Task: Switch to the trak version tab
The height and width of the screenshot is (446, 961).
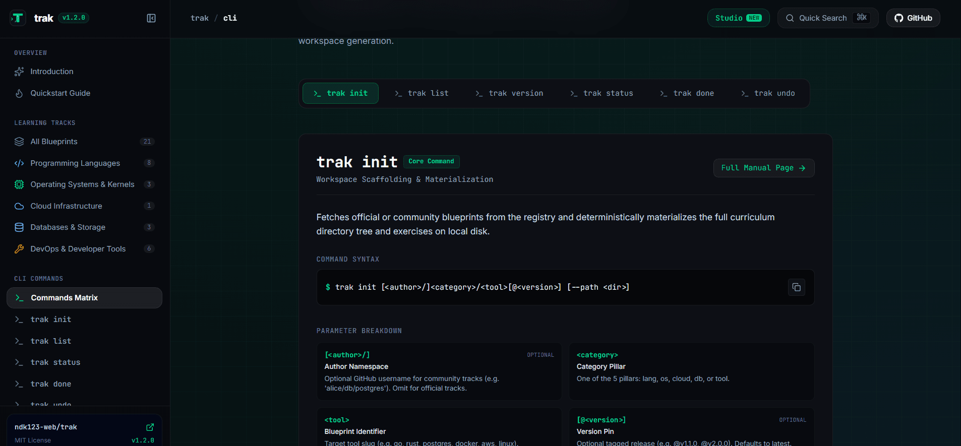Action: (509, 93)
